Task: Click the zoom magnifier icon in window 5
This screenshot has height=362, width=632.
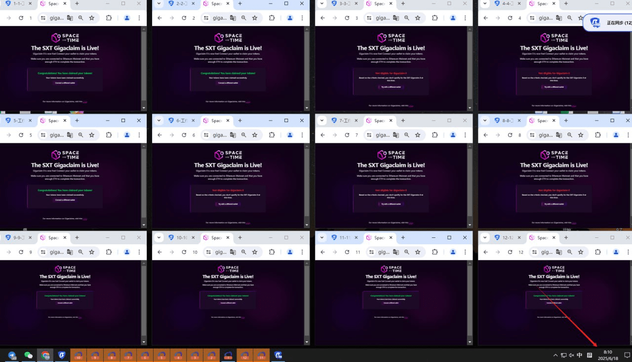Action: point(80,135)
